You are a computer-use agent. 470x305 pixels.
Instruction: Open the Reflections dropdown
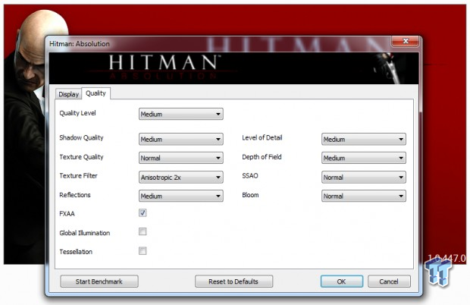180,197
